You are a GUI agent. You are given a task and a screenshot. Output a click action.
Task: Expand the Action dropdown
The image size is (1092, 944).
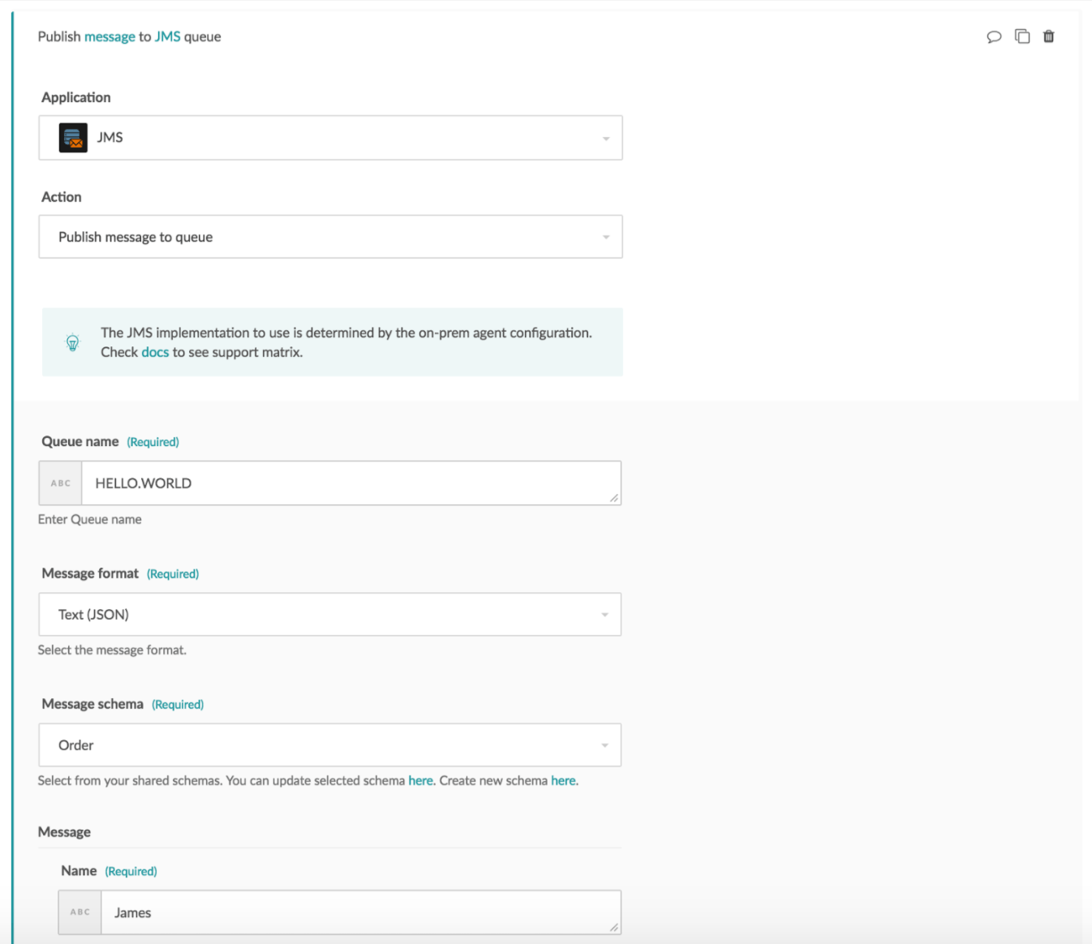click(330, 237)
